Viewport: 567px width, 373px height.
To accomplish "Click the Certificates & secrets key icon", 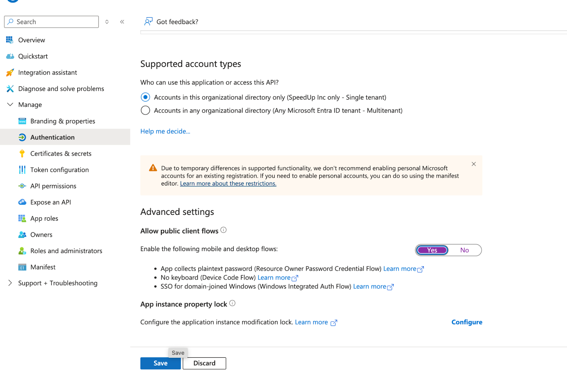I will 22,154.
